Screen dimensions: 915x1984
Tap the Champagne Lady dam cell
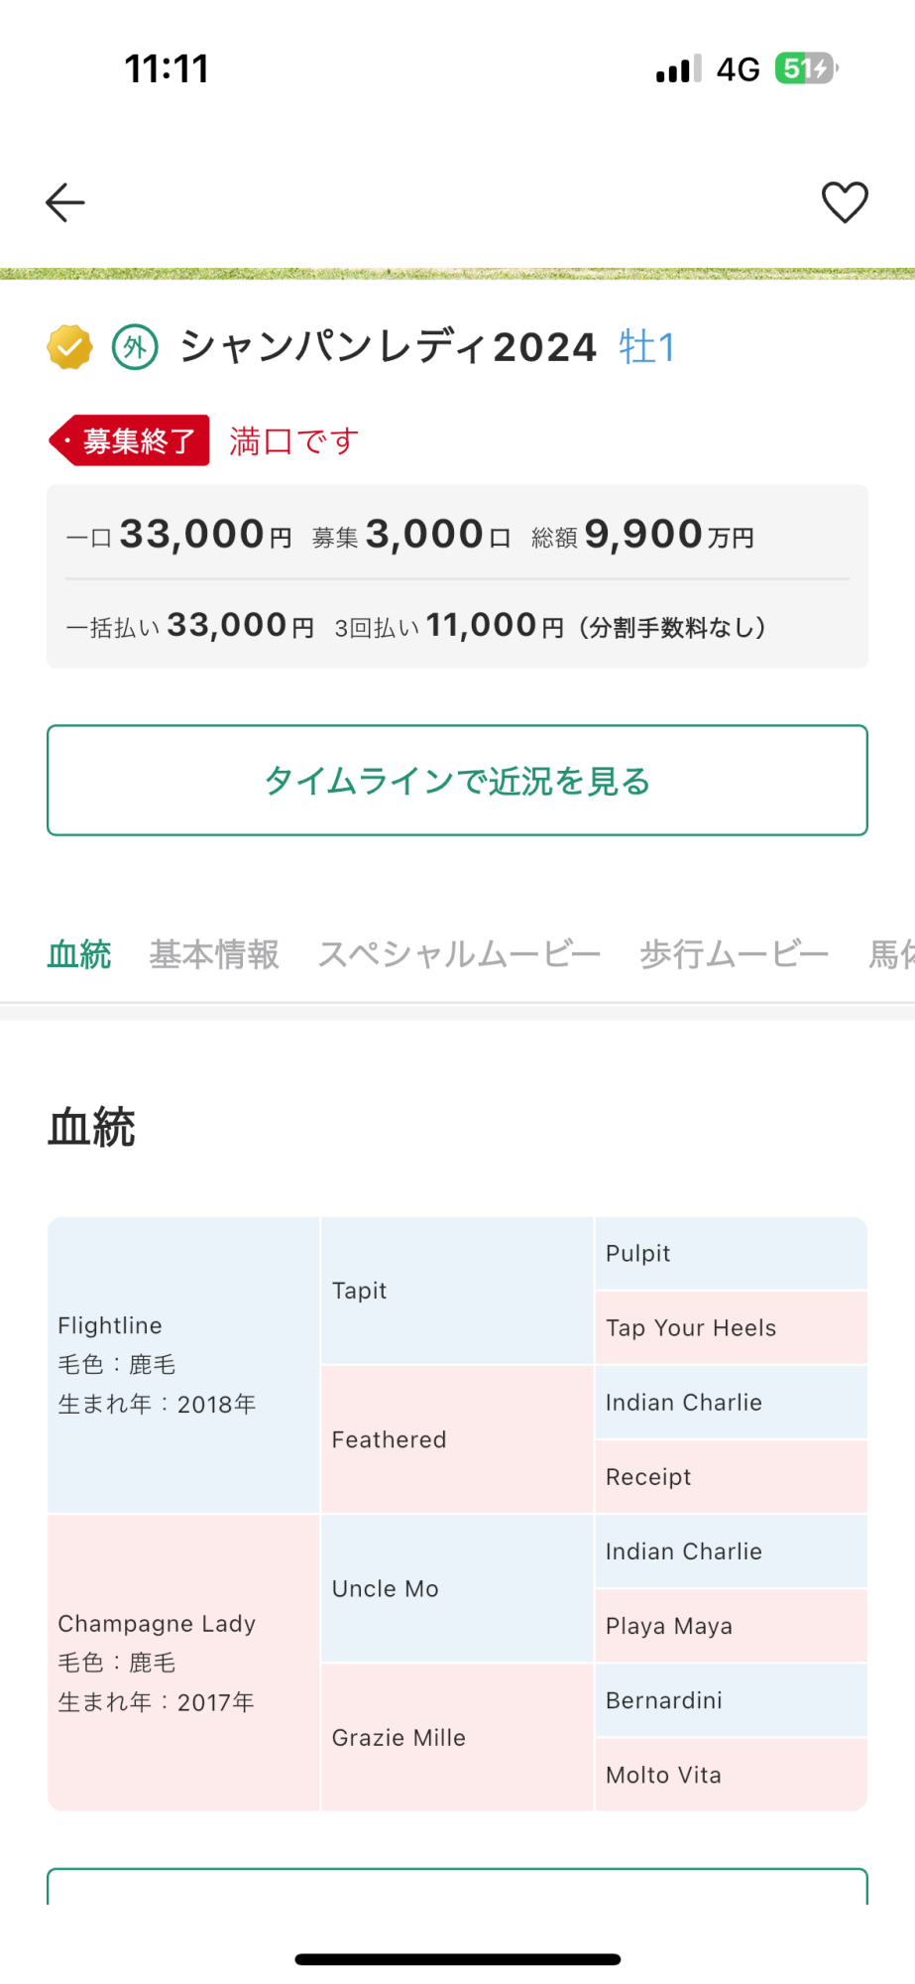pyautogui.click(x=183, y=1663)
